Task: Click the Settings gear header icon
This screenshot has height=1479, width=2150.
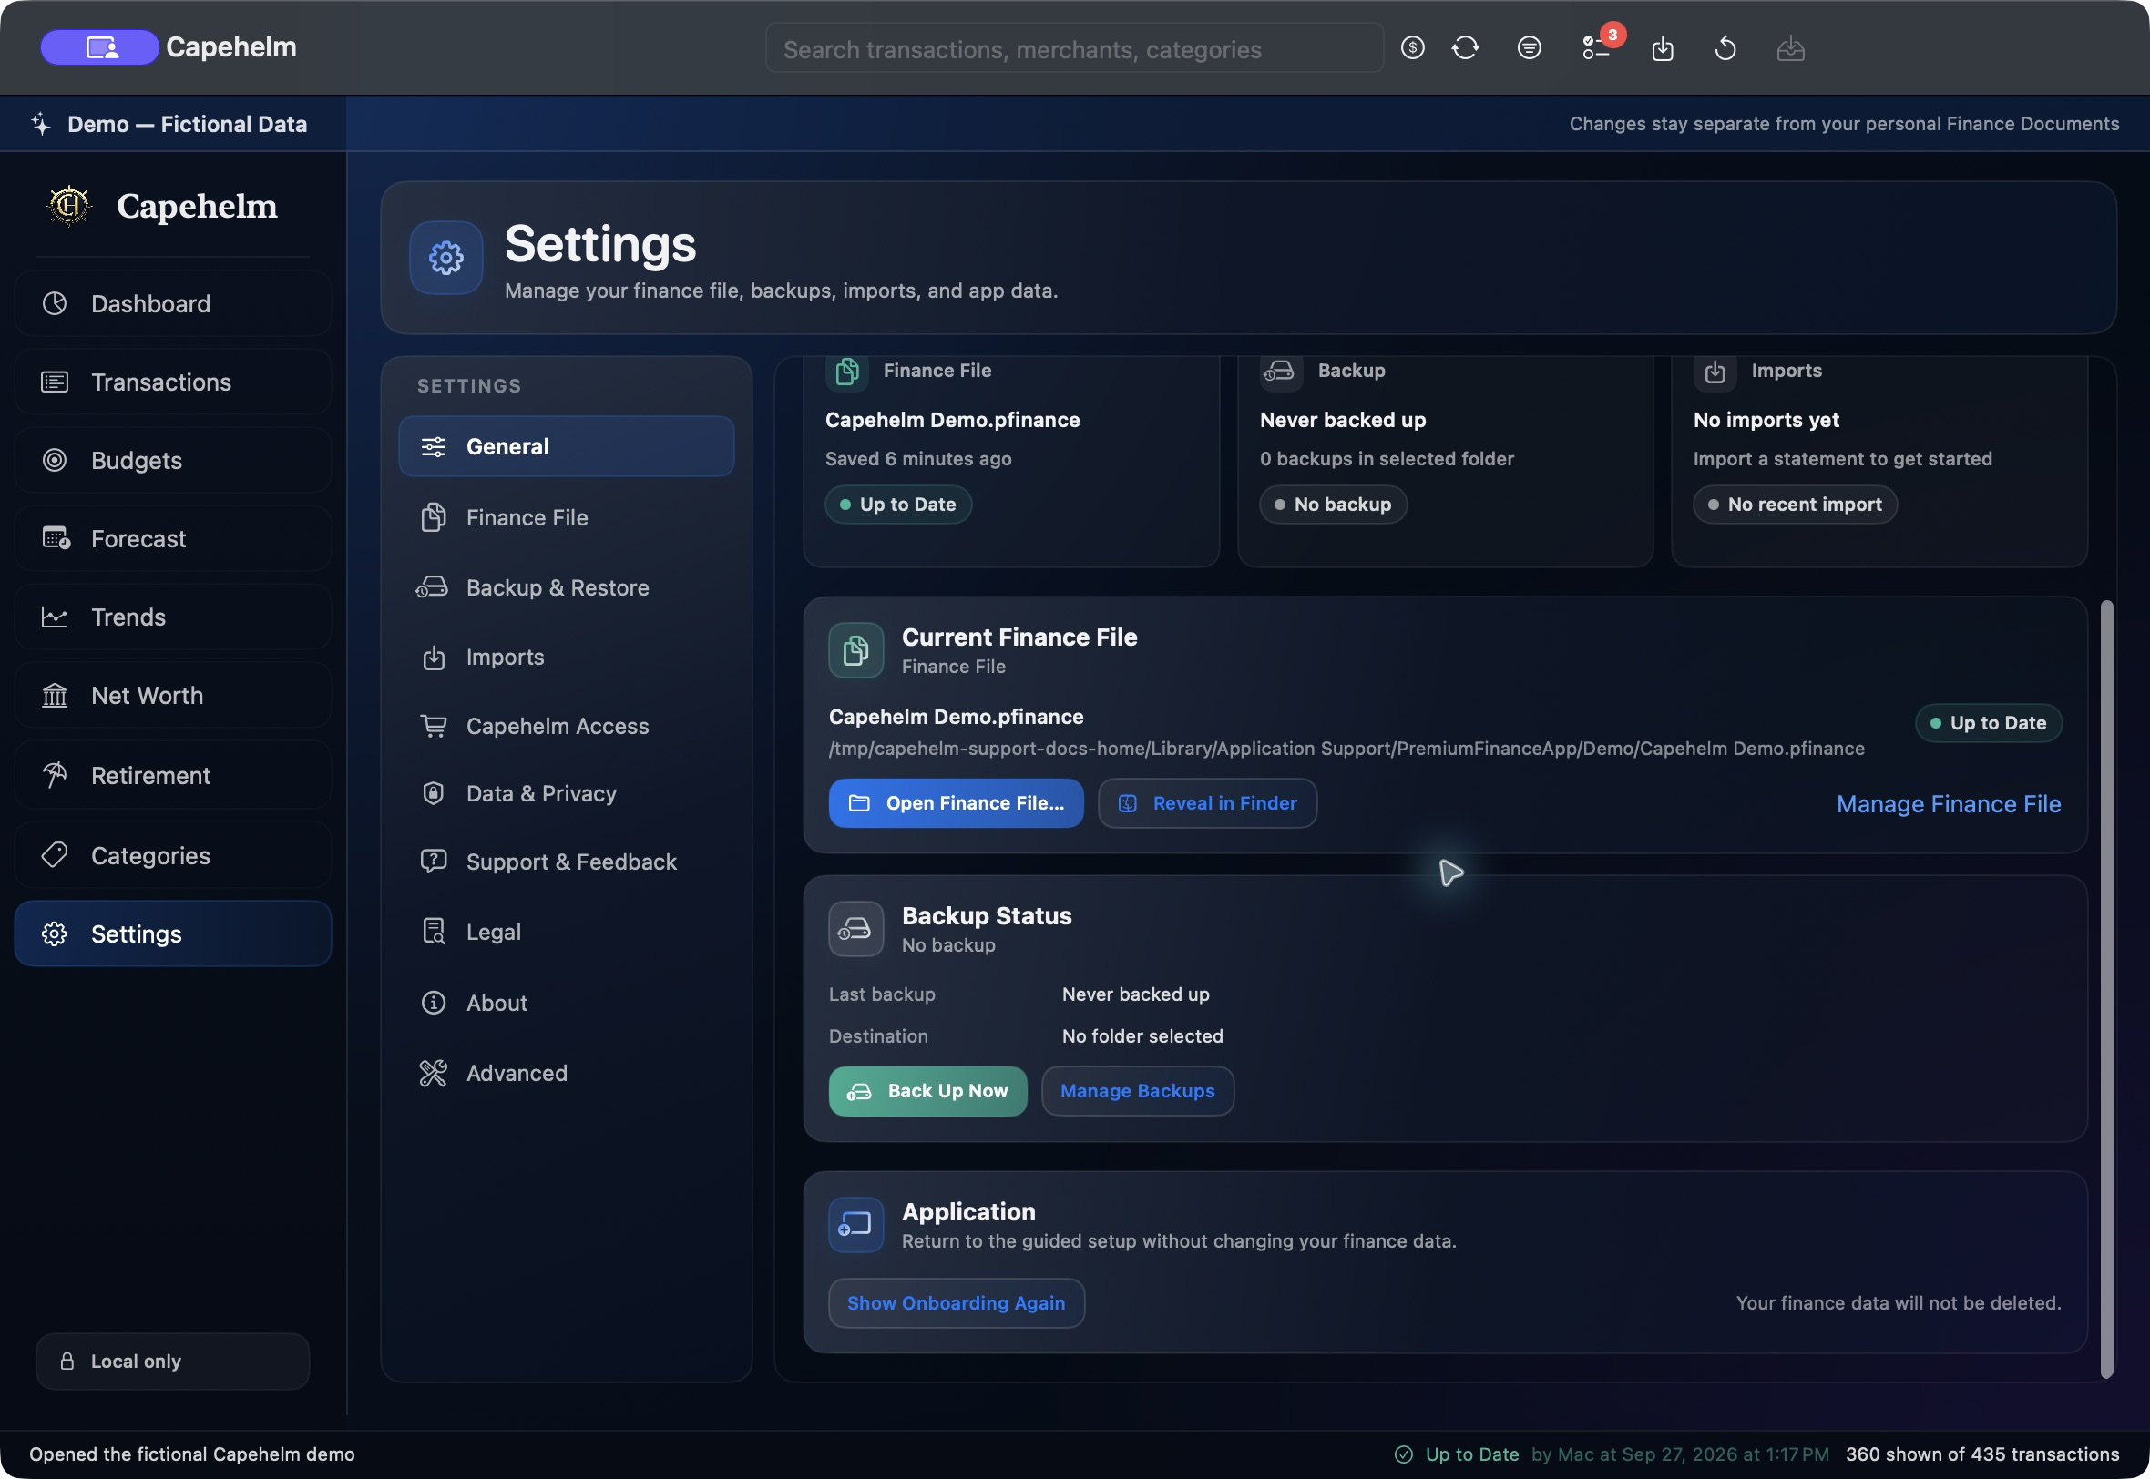Action: pyautogui.click(x=445, y=258)
